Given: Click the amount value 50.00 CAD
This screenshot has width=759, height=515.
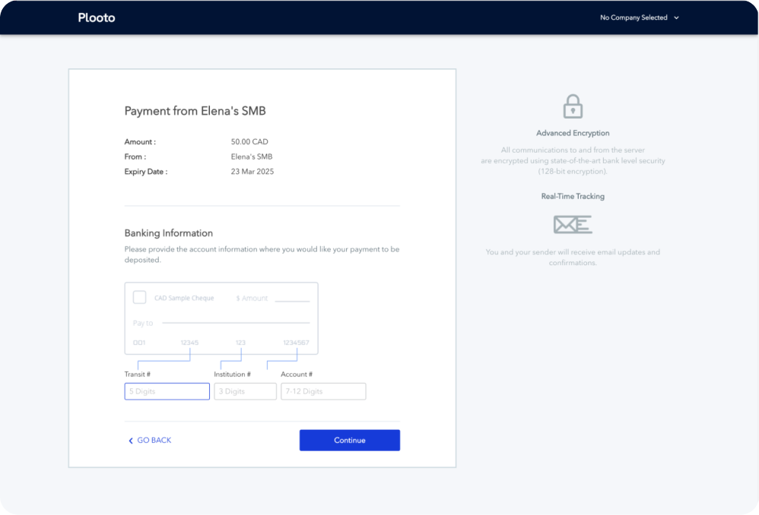Looking at the screenshot, I should point(249,142).
